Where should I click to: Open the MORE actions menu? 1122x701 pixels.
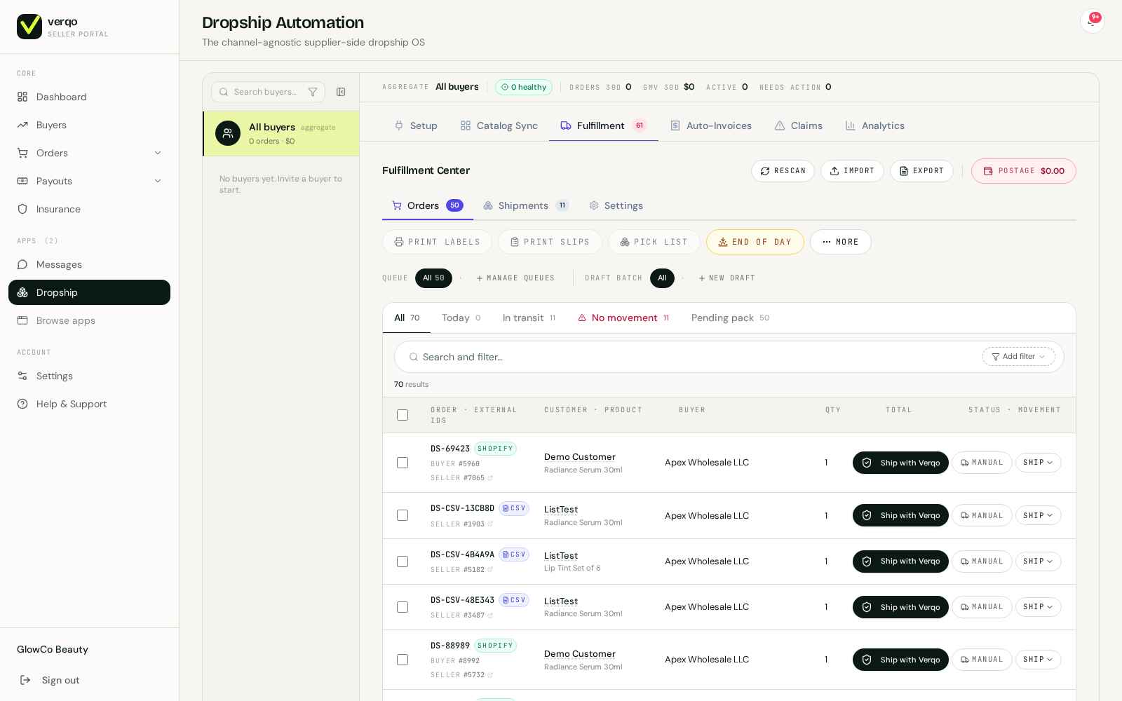840,242
